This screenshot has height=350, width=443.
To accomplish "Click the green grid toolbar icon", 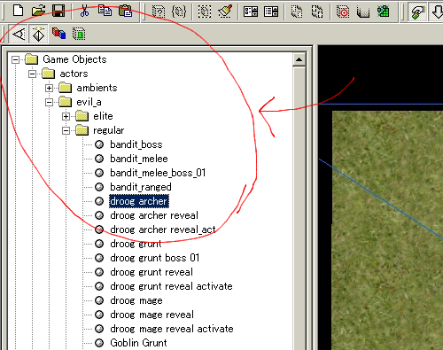I will pos(384,12).
